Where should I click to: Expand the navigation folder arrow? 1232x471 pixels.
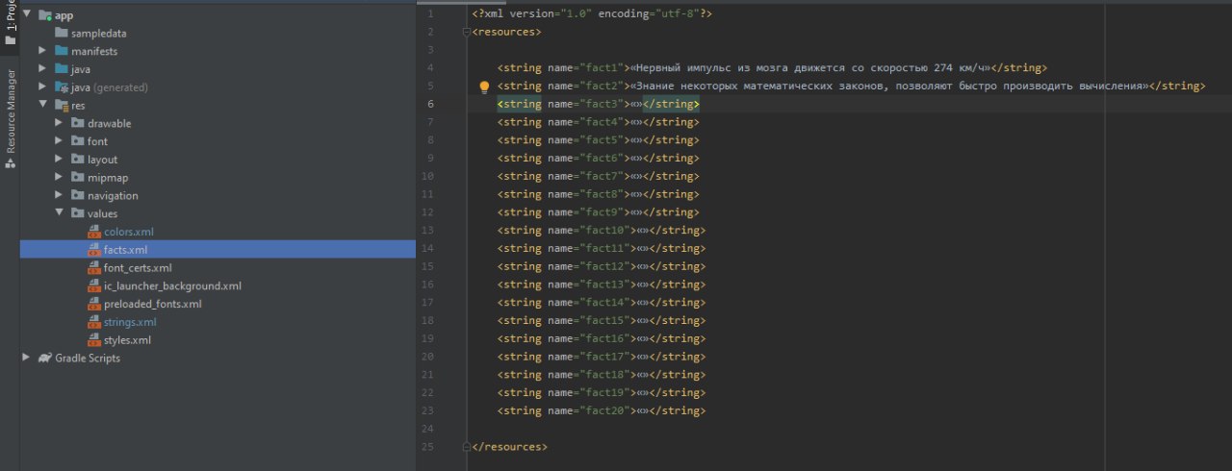click(x=60, y=195)
